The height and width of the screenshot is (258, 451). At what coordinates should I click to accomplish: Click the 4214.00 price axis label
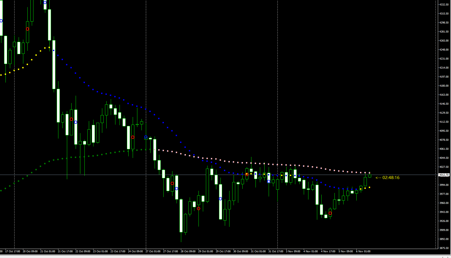tap(444, 68)
